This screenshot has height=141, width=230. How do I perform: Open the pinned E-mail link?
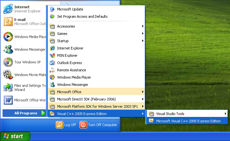pyautogui.click(x=25, y=22)
